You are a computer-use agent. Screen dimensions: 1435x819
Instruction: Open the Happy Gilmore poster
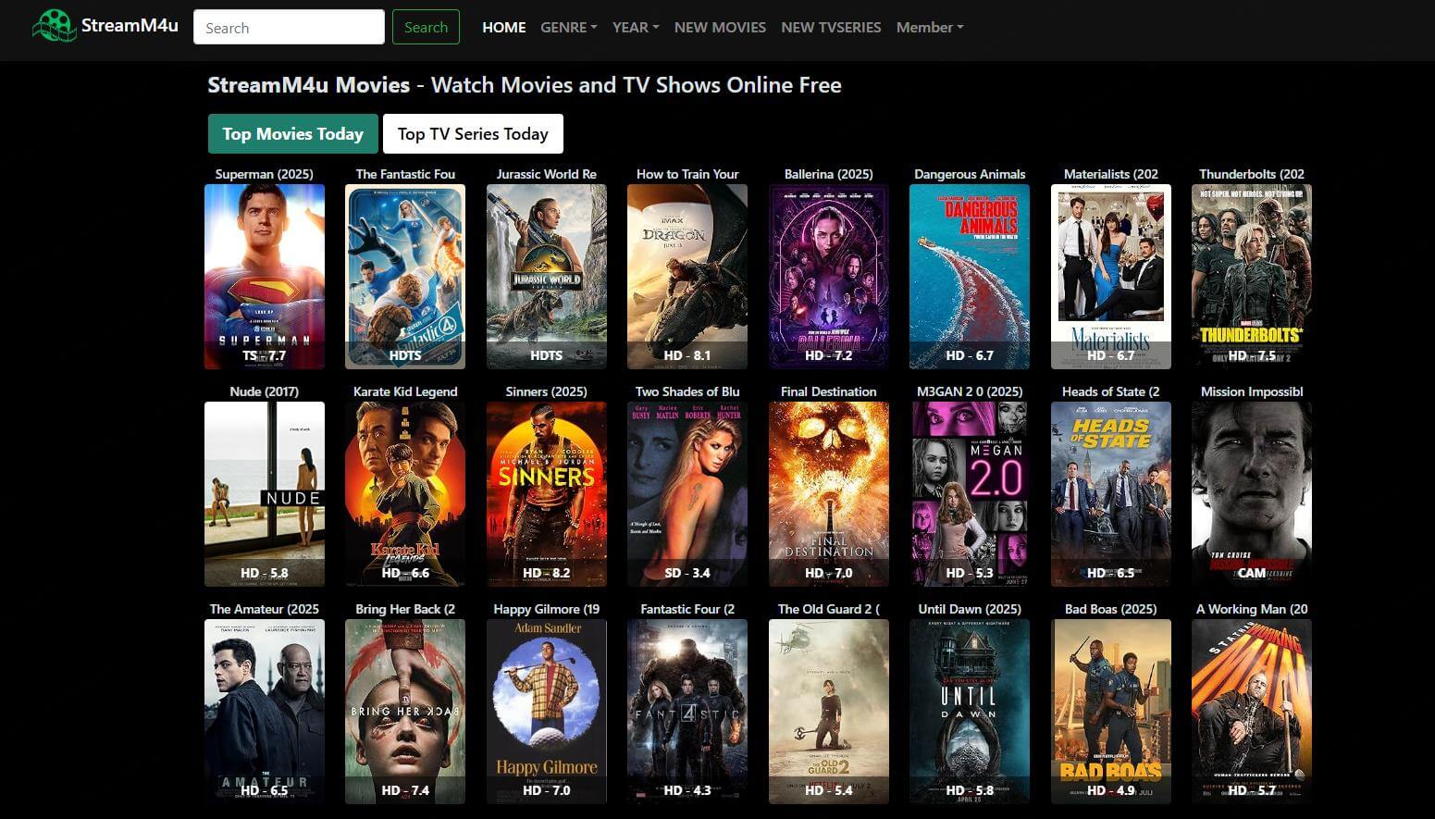[x=546, y=711]
